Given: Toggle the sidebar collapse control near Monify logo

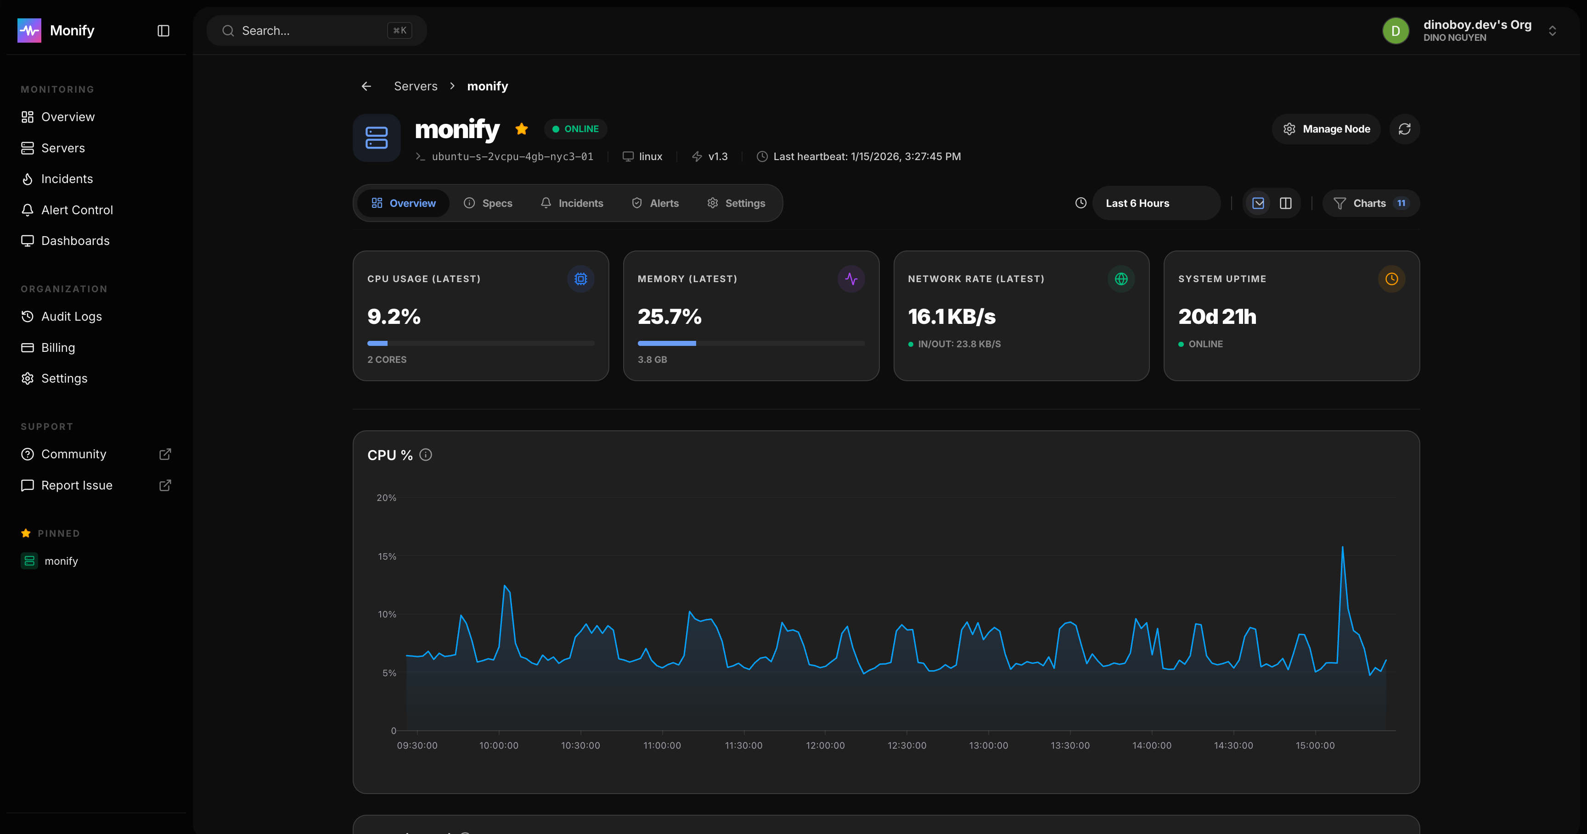Looking at the screenshot, I should click(163, 30).
